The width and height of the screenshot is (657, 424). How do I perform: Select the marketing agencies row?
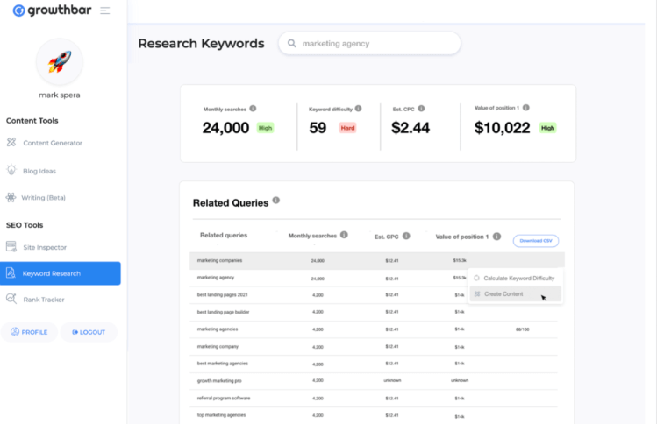click(x=374, y=329)
